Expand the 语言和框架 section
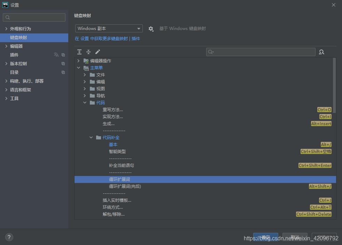The width and height of the screenshot is (342, 245). pyautogui.click(x=6, y=90)
